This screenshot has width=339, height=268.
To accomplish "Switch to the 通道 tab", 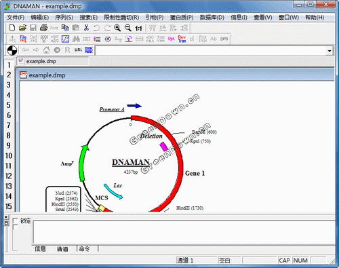I will click(x=62, y=249).
